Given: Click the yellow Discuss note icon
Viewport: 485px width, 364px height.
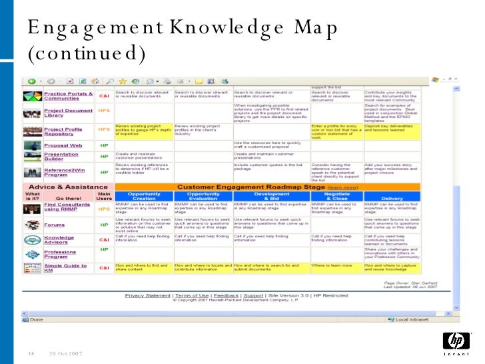Looking at the screenshot, I should click(x=199, y=81).
